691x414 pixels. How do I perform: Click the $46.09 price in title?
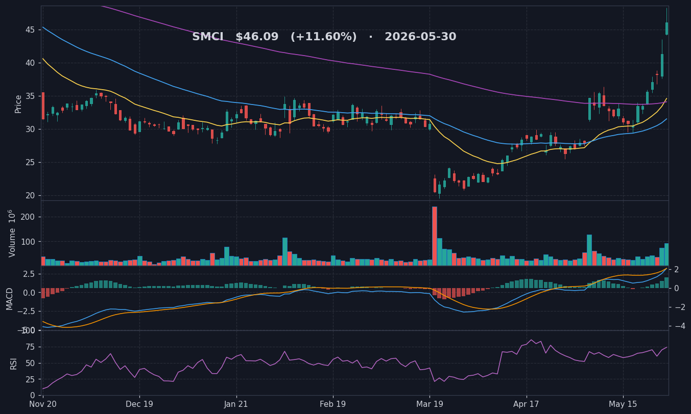pyautogui.click(x=257, y=37)
